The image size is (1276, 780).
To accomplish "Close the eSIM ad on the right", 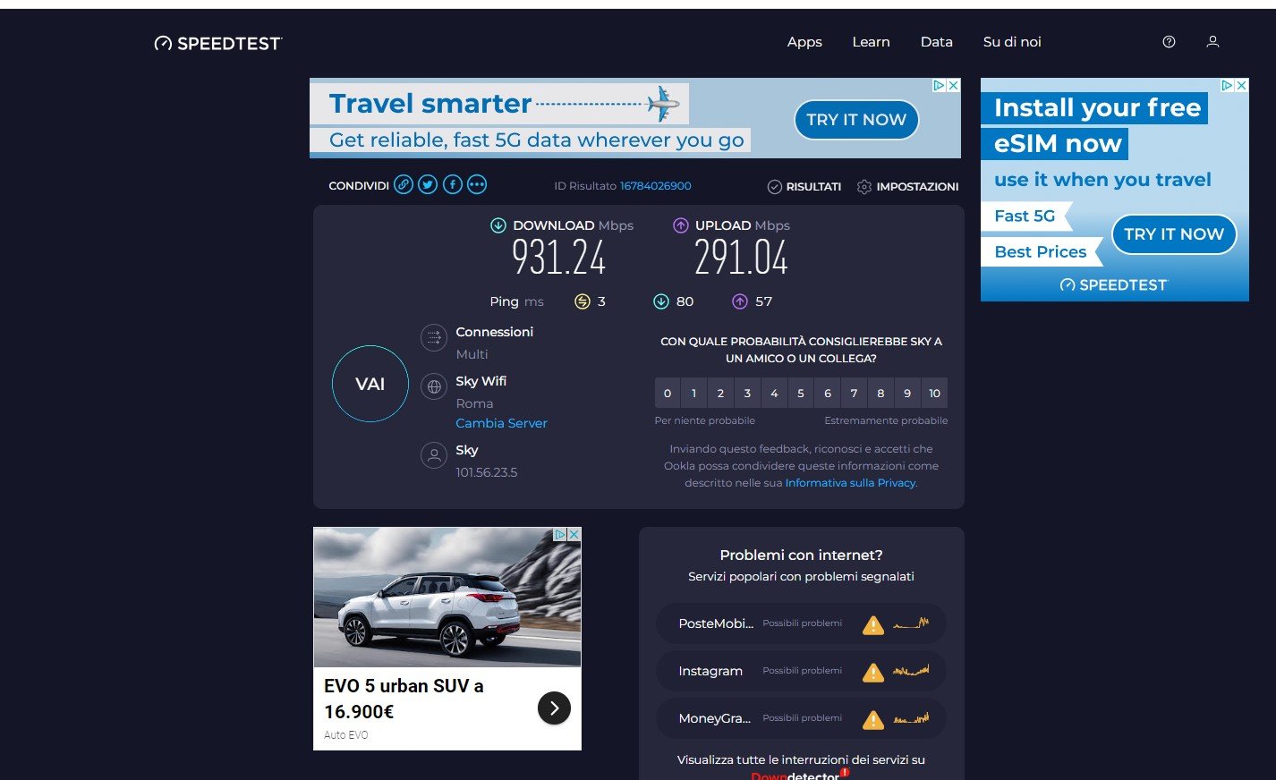I will click(x=1241, y=86).
